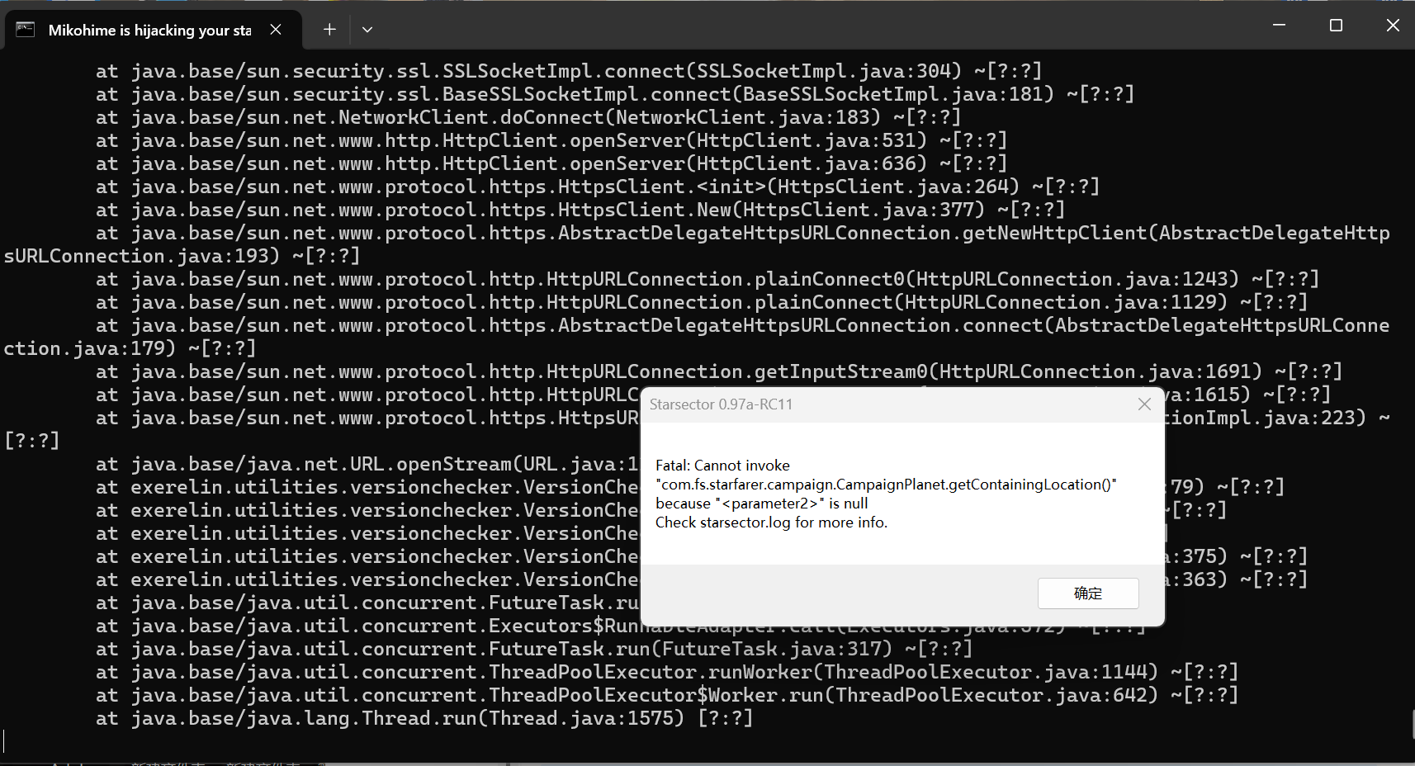Click the SSLSocketImpl.connect stack trace line
This screenshot has width=1415, height=766.
(568, 71)
